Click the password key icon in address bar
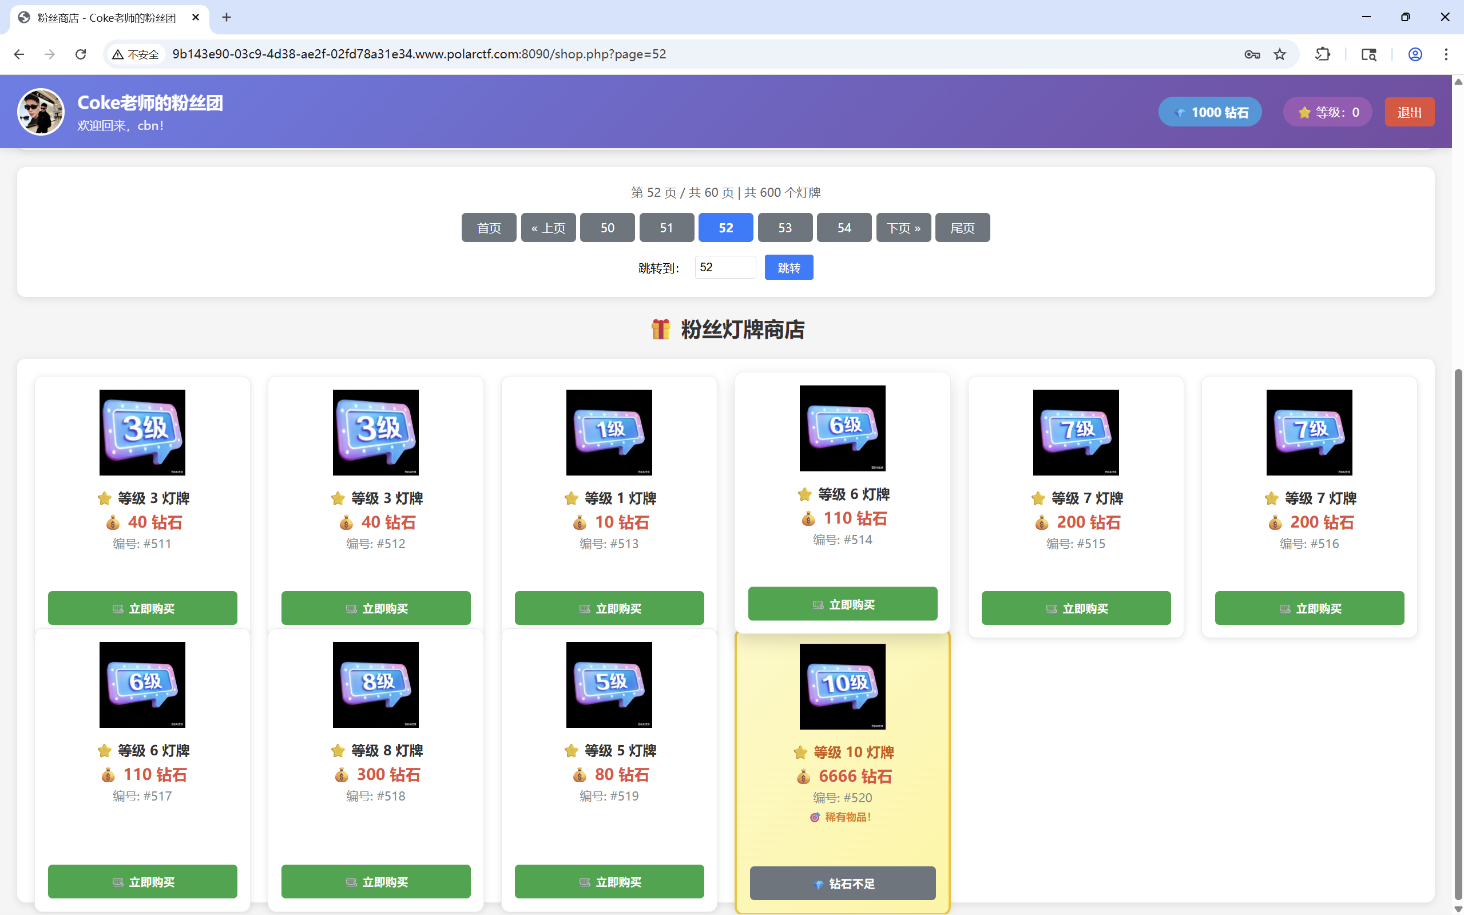The width and height of the screenshot is (1464, 915). [1252, 54]
